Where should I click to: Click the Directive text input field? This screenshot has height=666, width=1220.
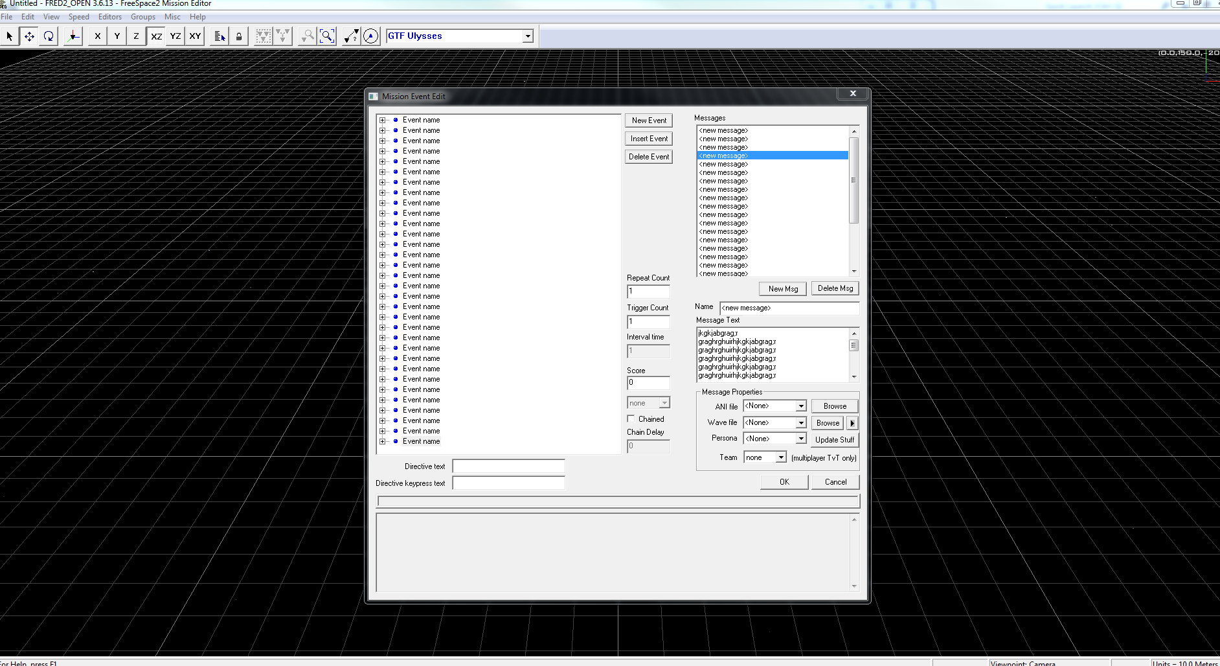coord(508,466)
